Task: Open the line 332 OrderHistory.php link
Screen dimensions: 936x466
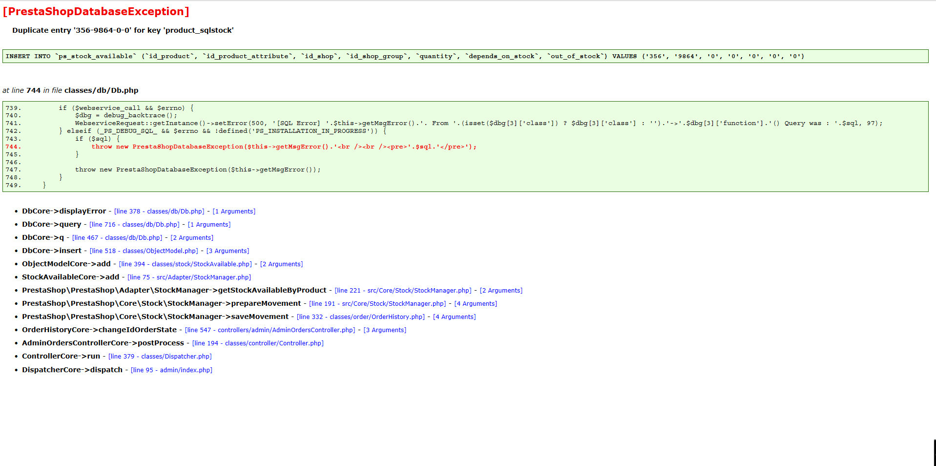Action: [x=361, y=317]
